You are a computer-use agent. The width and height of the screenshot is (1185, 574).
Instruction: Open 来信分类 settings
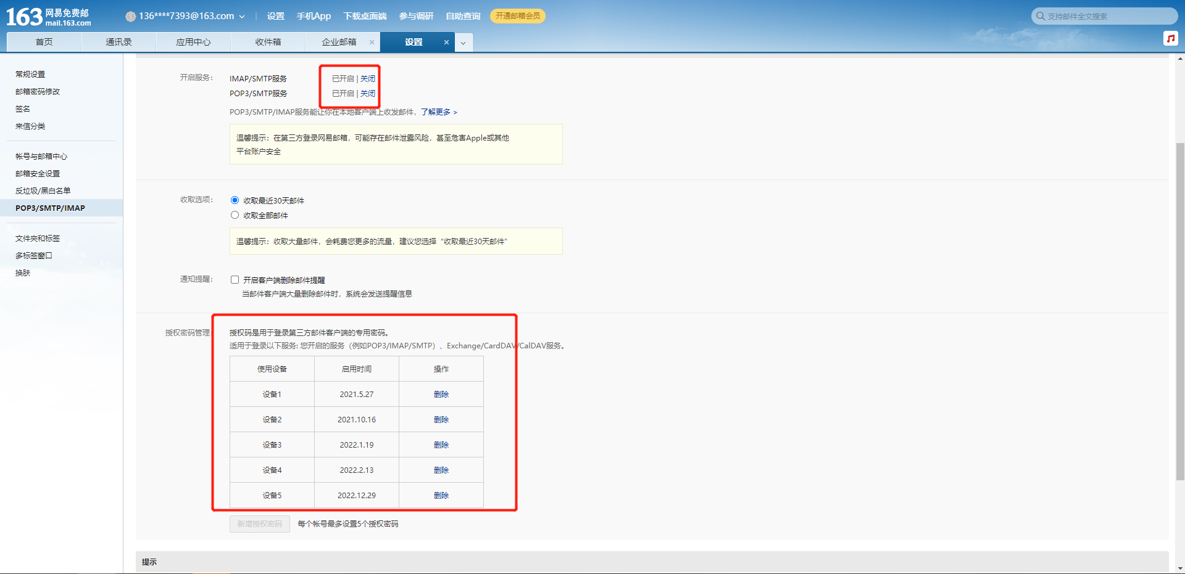point(30,126)
